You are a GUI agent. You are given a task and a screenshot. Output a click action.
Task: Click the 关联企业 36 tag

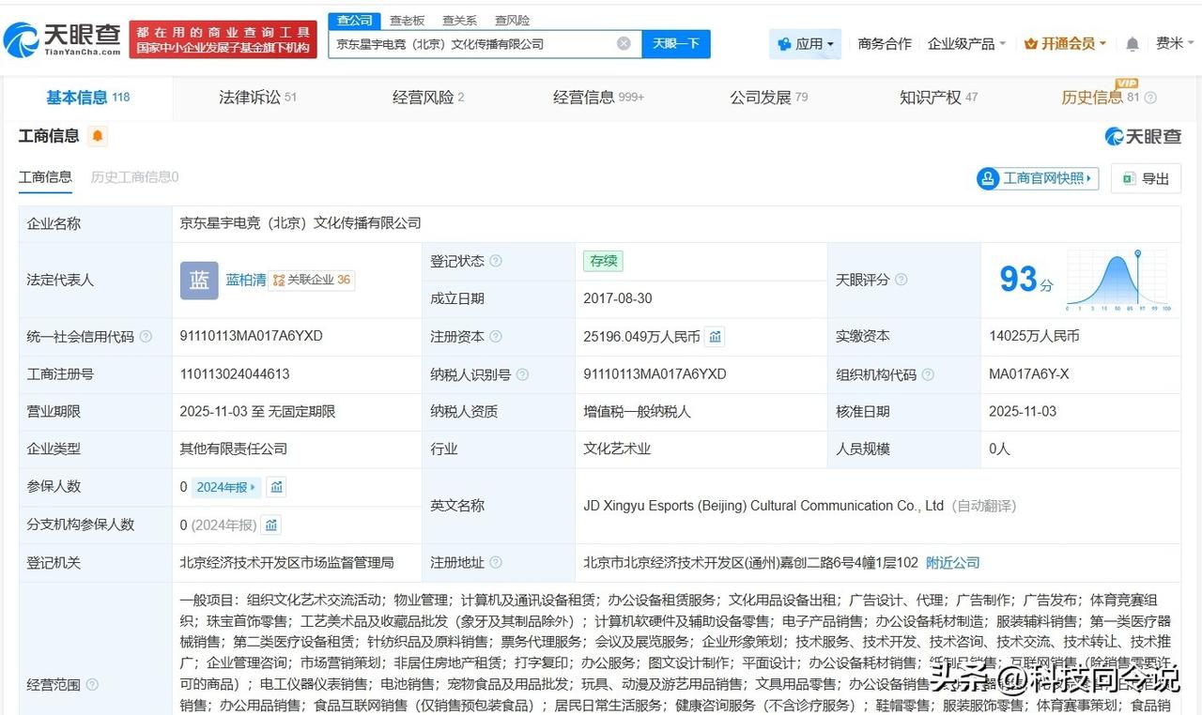point(312,280)
